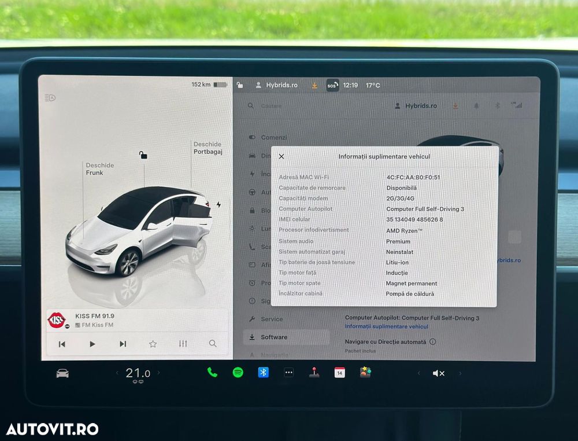Open the Bluetooth app icon in dock
Viewport: 578px width, 441px height.
[x=263, y=373]
